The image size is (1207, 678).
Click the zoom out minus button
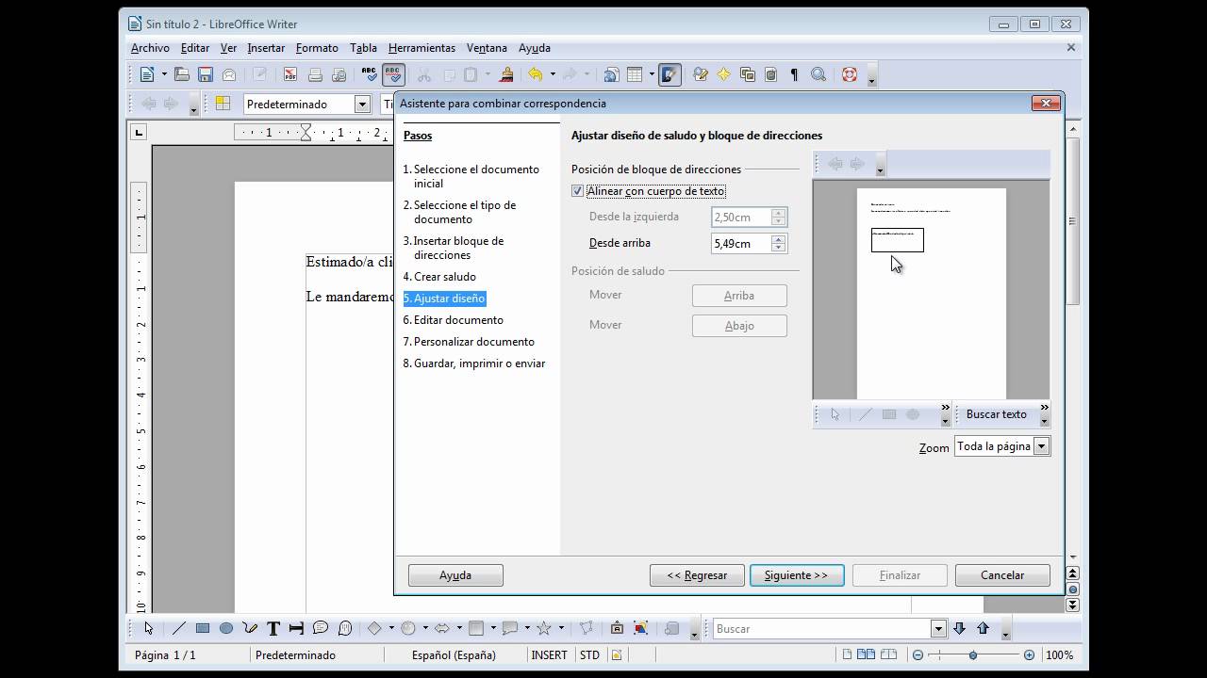coord(916,654)
